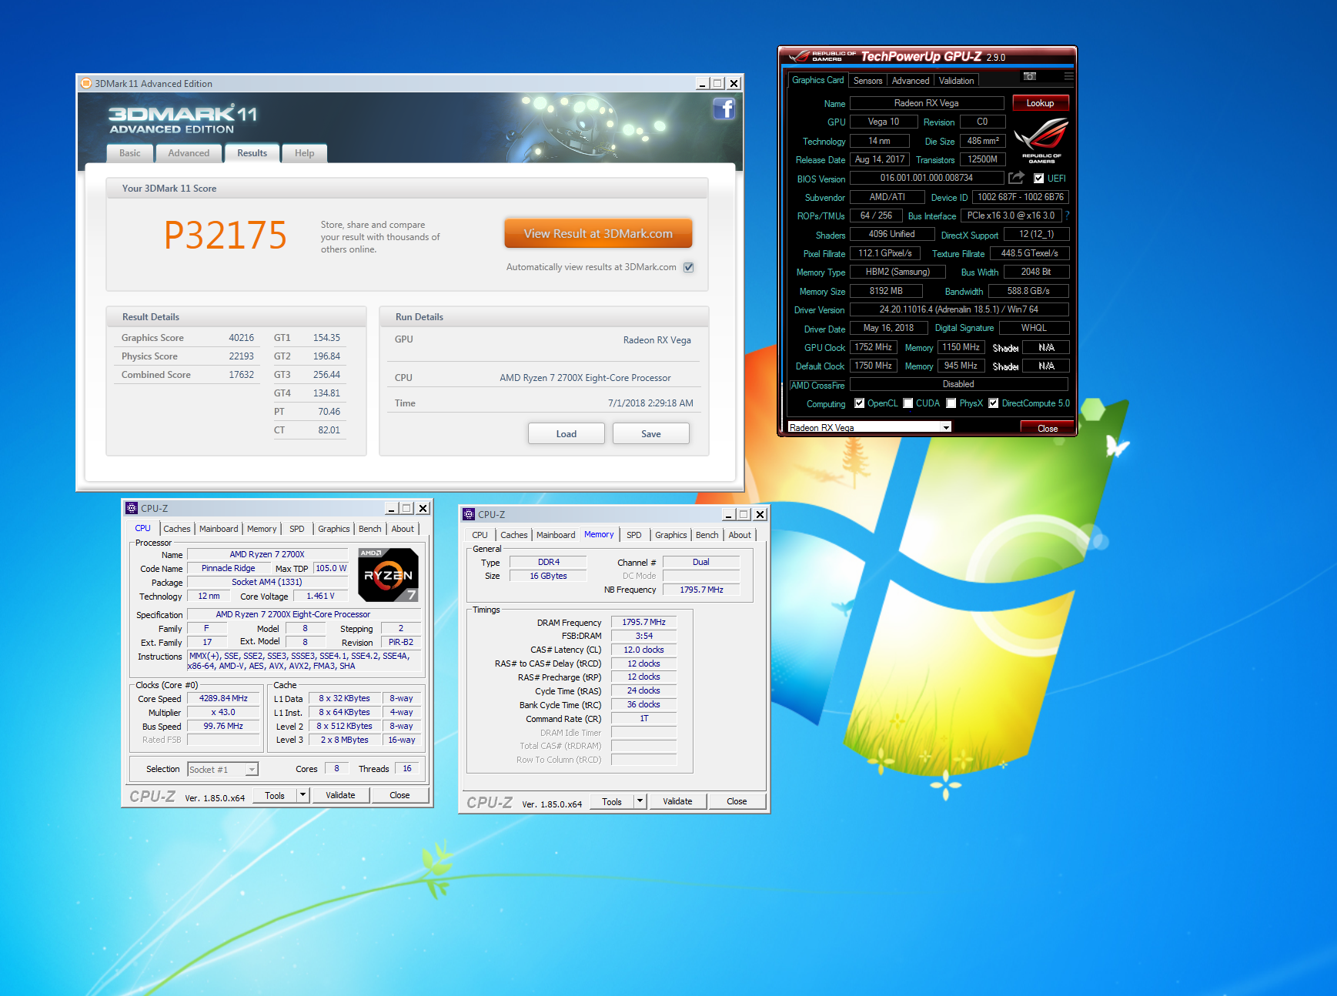Open Mainboard tab in left CPU-Z window
The width and height of the screenshot is (1337, 996).
coord(219,529)
